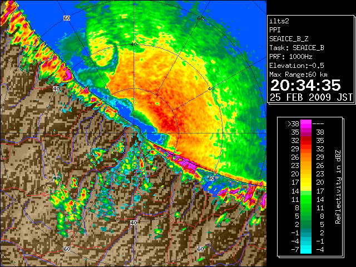Select the '40' ring label northeast of the radar over the sea
Image resolution: width=356 pixels, height=267 pixels.
(211, 89)
